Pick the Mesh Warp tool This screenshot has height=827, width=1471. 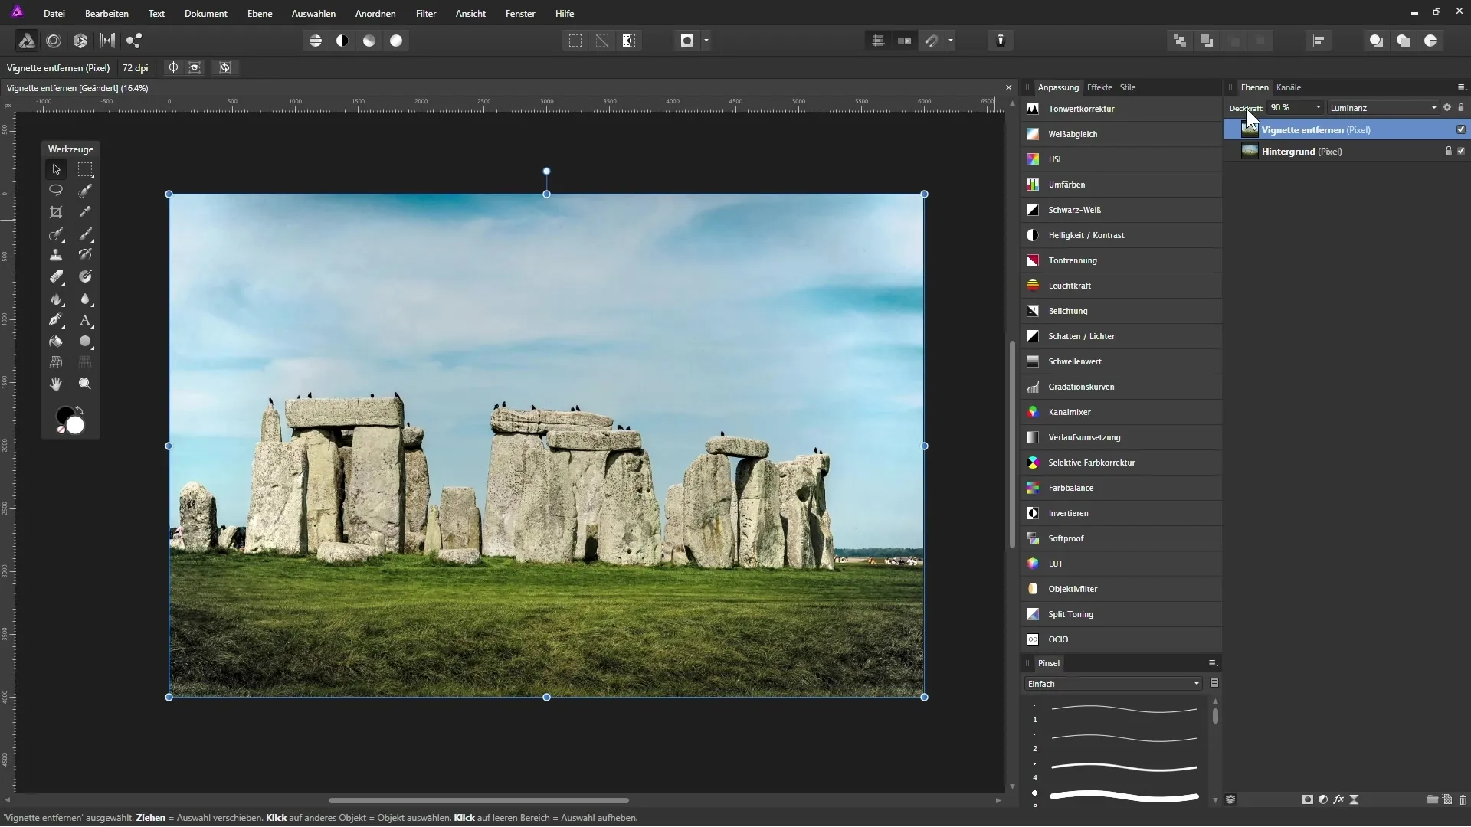[x=56, y=362]
